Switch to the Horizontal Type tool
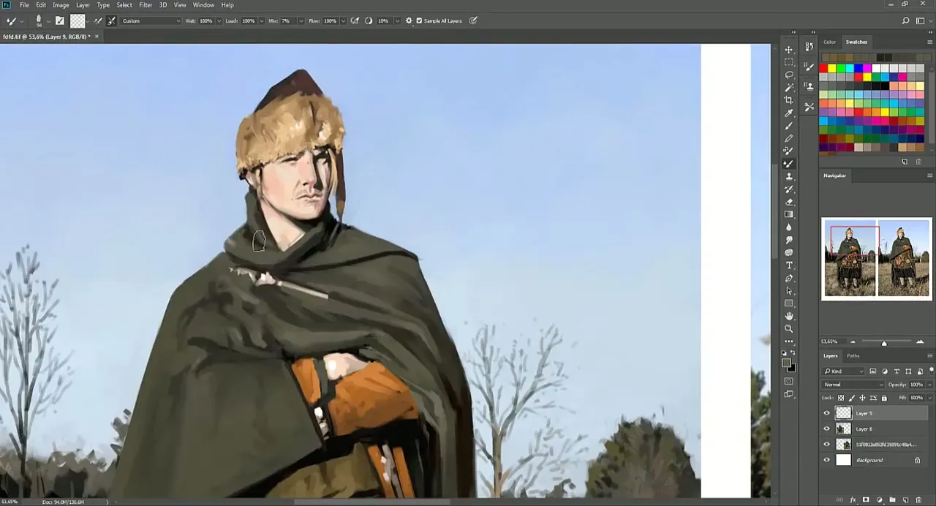Screen dimensions: 936x506 click(x=789, y=265)
